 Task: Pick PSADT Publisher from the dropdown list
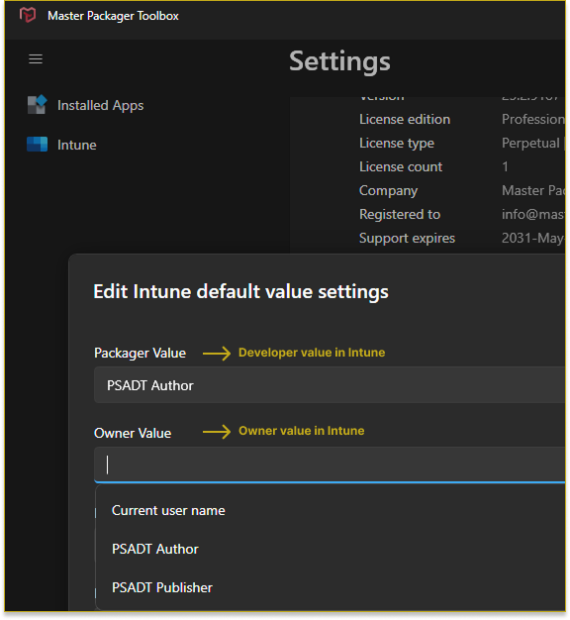coord(162,587)
